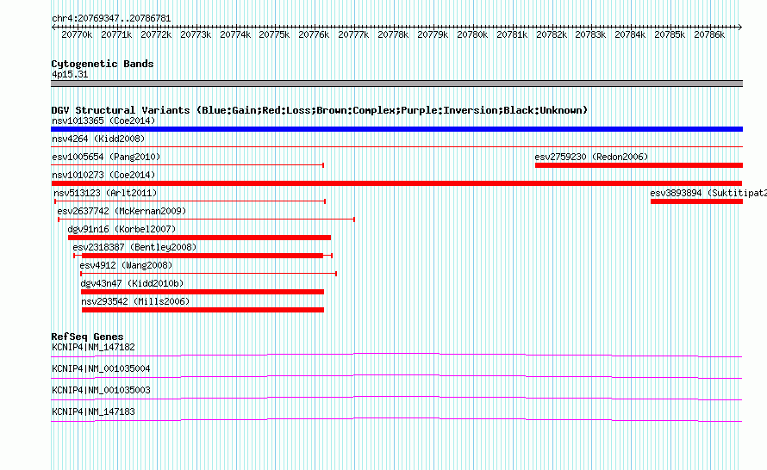The image size is (767, 470).
Task: Click the gray 4p15.31 cytogenetic band bar
Action: 396,83
